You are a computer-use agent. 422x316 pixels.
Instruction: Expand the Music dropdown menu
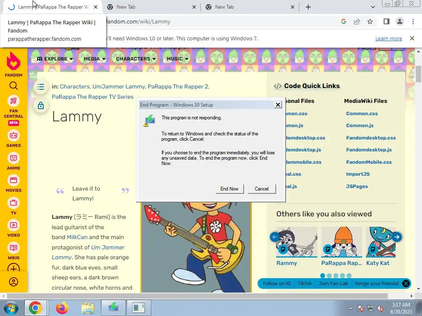[x=177, y=59]
